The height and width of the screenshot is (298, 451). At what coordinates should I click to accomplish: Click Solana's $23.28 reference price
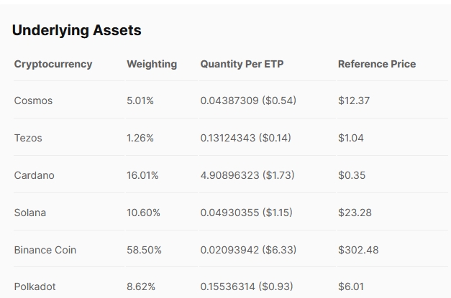click(x=355, y=213)
